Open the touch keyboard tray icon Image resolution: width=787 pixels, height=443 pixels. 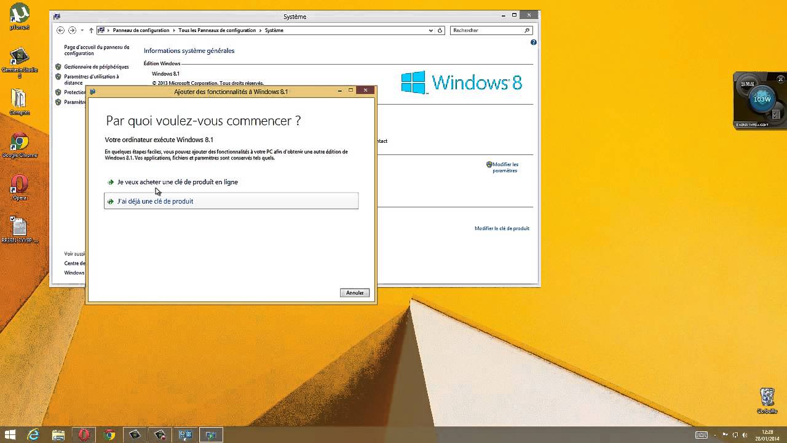point(701,435)
